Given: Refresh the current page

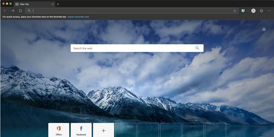Looking at the screenshot, I should click(21, 11).
